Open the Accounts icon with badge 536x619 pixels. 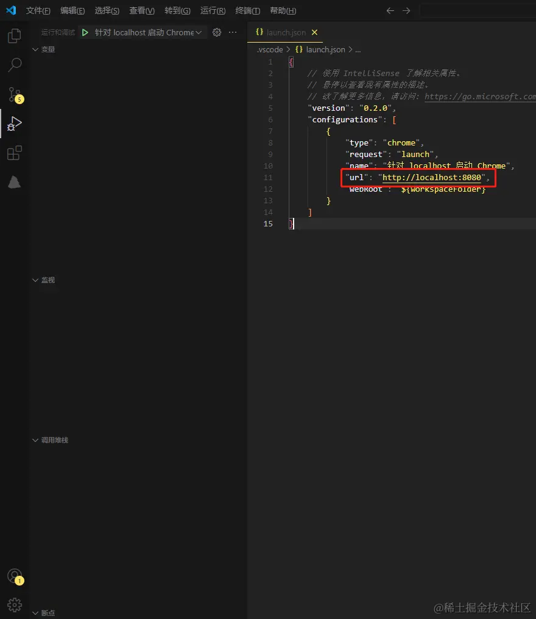tap(15, 576)
